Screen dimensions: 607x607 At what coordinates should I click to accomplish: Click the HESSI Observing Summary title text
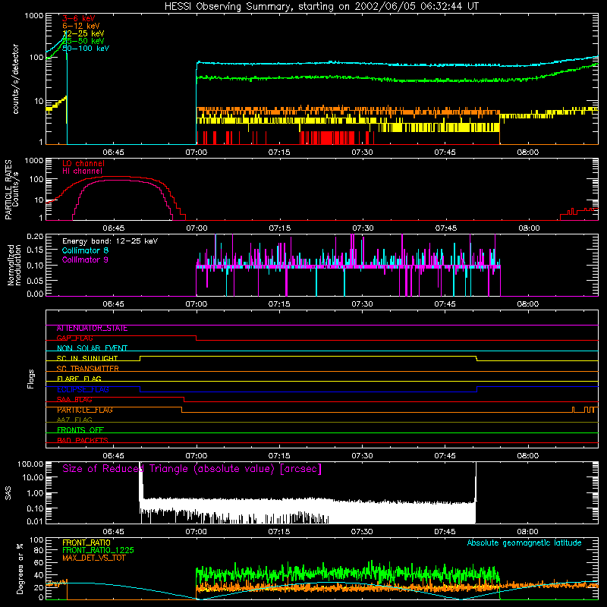[x=321, y=7]
